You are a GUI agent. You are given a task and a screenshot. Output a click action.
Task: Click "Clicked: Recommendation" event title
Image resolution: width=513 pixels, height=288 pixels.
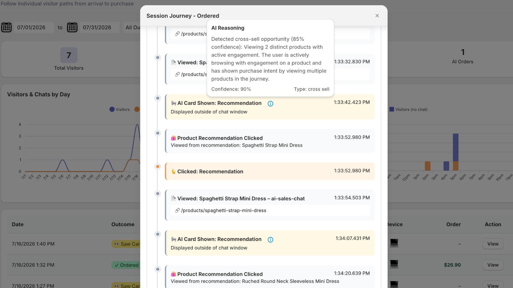pyautogui.click(x=210, y=172)
